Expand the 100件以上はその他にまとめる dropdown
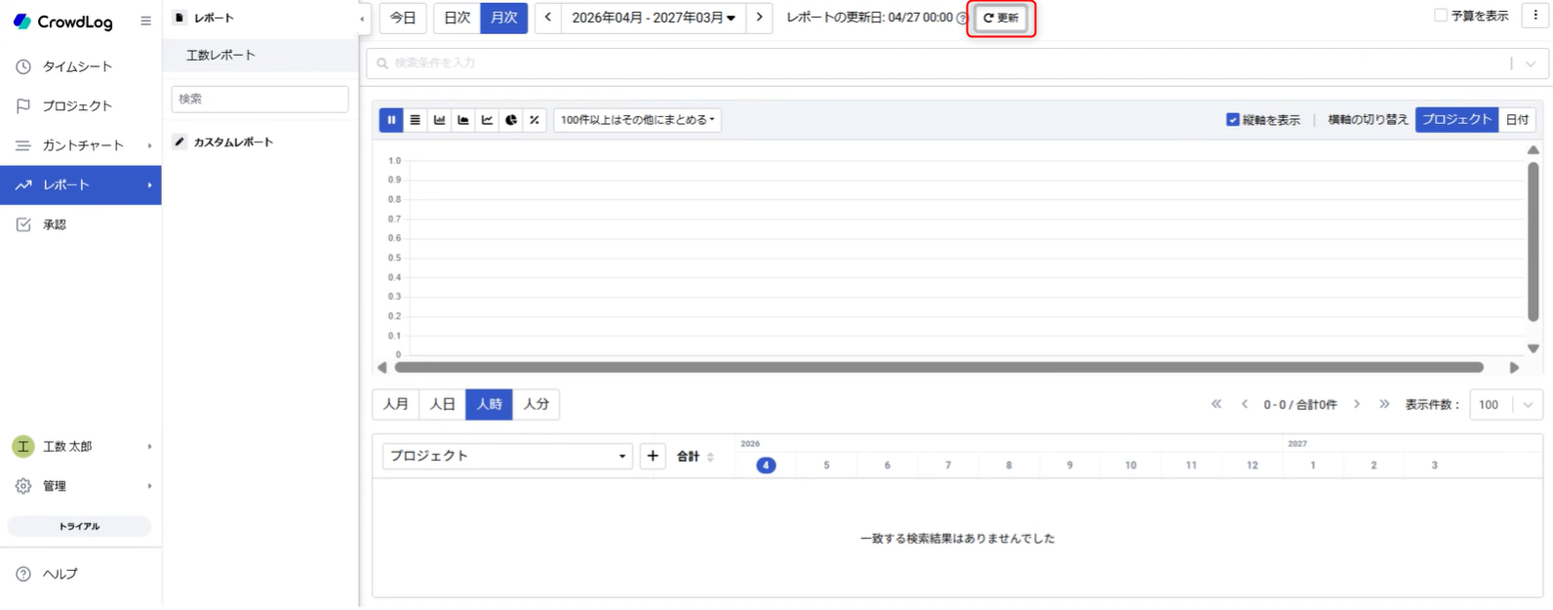Image resolution: width=1553 pixels, height=610 pixels. click(x=637, y=120)
